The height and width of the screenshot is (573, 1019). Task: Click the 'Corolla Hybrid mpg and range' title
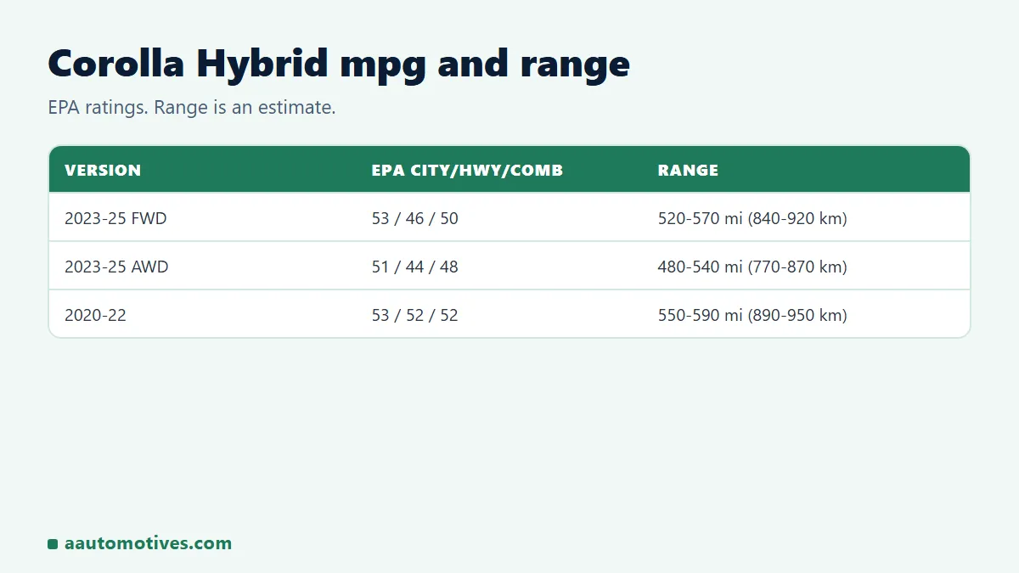339,65
